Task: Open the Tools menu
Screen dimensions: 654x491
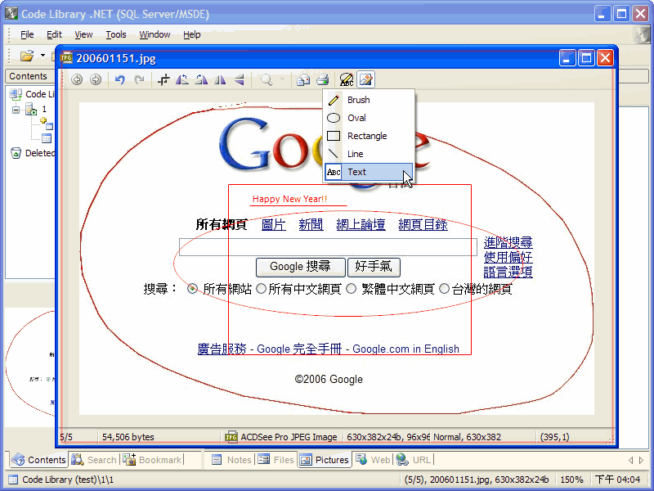Action: pyautogui.click(x=116, y=34)
